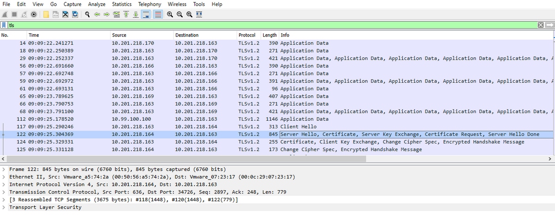Viewport: 555px width, 217px height.
Task: Go forward in packet history
Action: 107,14
